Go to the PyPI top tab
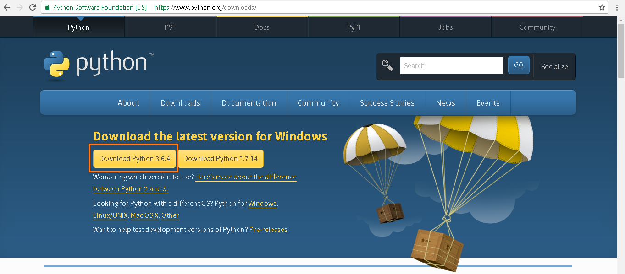 tap(354, 27)
